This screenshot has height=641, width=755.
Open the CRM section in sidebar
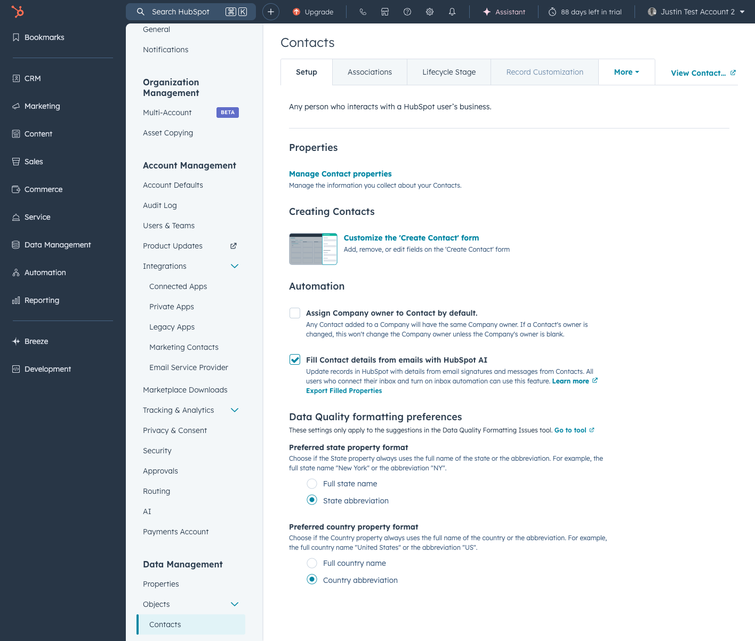pyautogui.click(x=27, y=78)
